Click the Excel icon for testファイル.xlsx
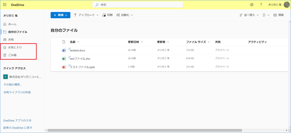The image size is (291, 133). (64, 59)
